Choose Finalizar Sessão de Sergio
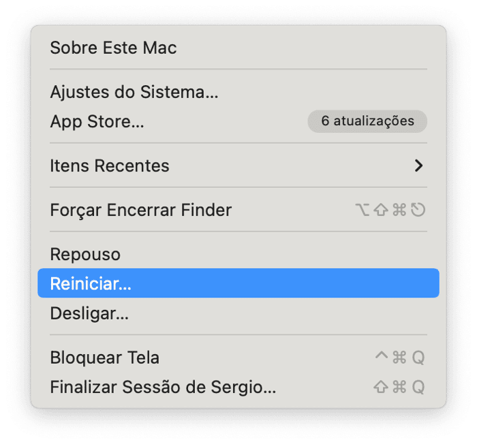This screenshot has height=444, width=477. [163, 387]
